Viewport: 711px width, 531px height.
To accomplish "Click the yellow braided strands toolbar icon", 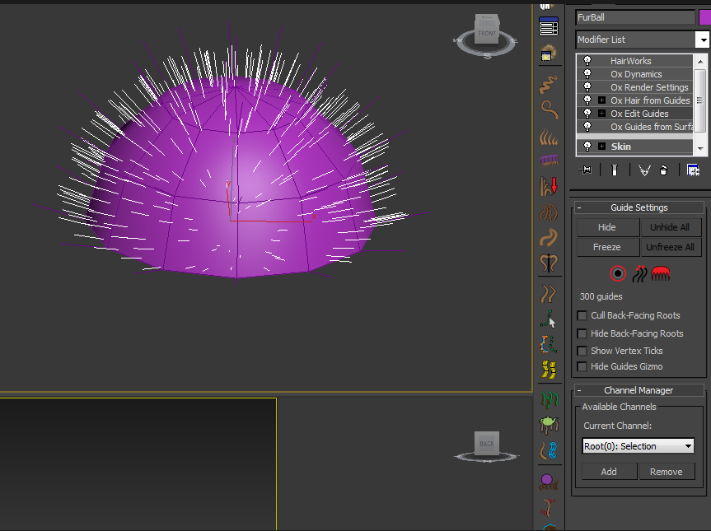I will coord(549,370).
